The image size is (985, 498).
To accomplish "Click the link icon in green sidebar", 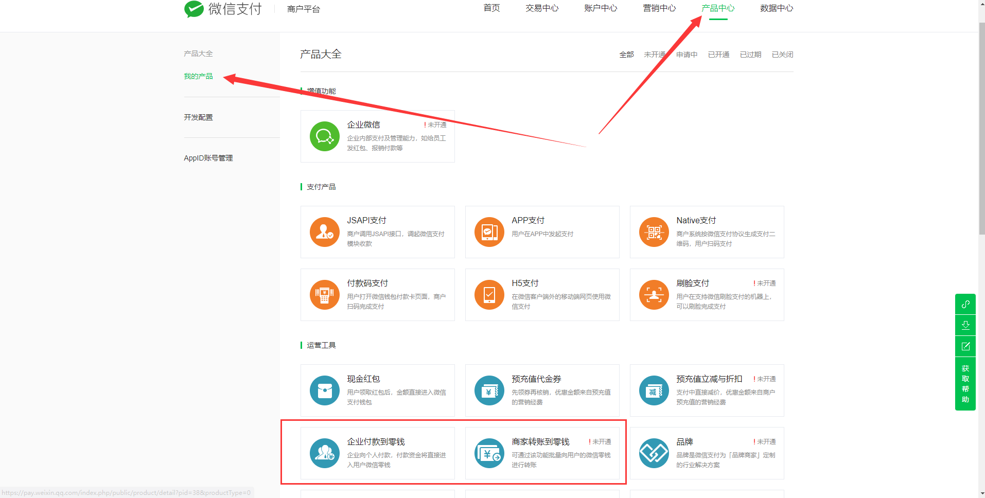I will [965, 304].
